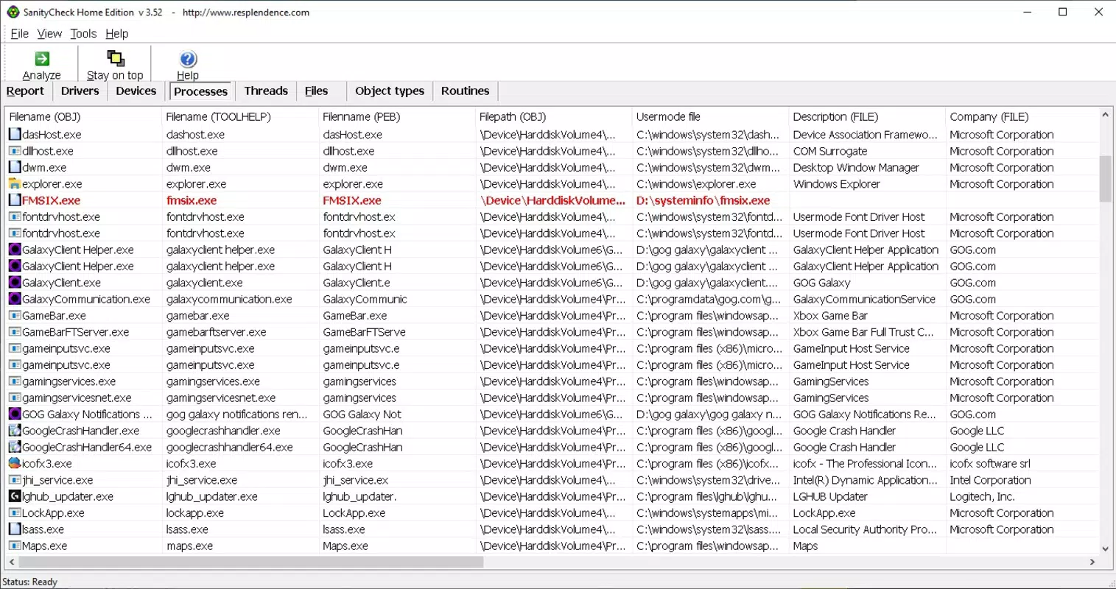Select the Desktop Window Manager description
The width and height of the screenshot is (1116, 589).
(856, 167)
